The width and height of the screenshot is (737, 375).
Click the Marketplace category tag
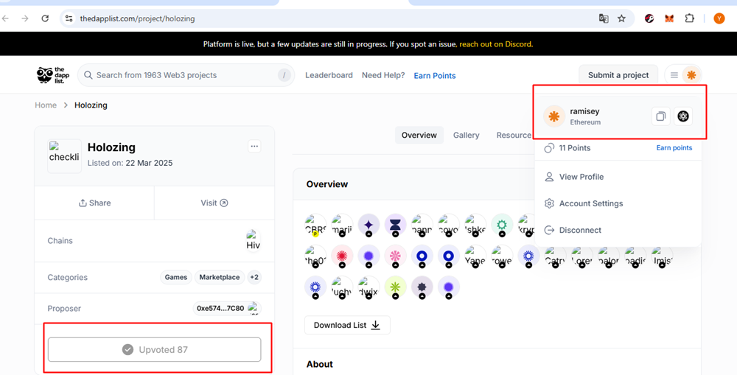point(220,277)
